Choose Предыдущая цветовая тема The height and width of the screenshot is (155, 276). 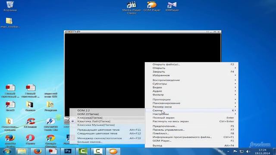pos(107,130)
